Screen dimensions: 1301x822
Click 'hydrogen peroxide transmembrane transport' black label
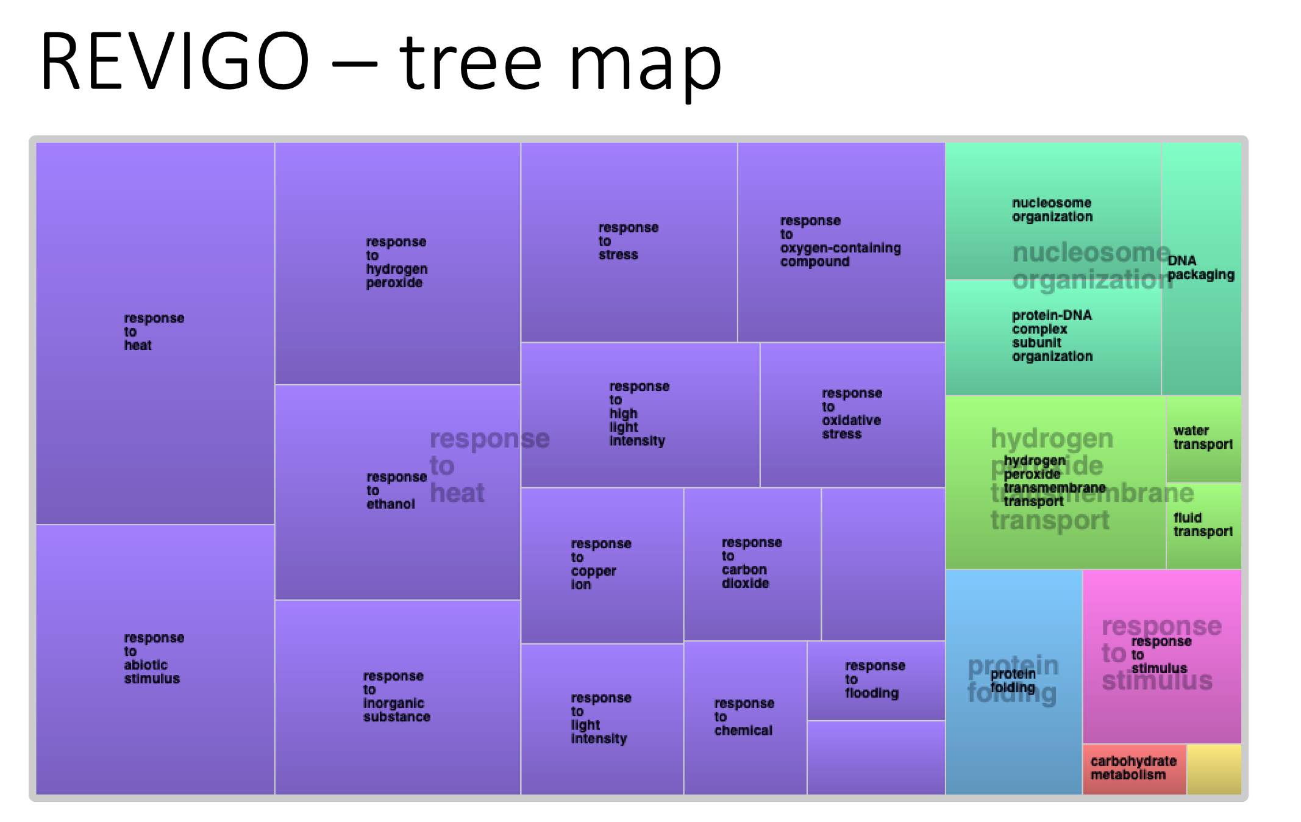1055,481
